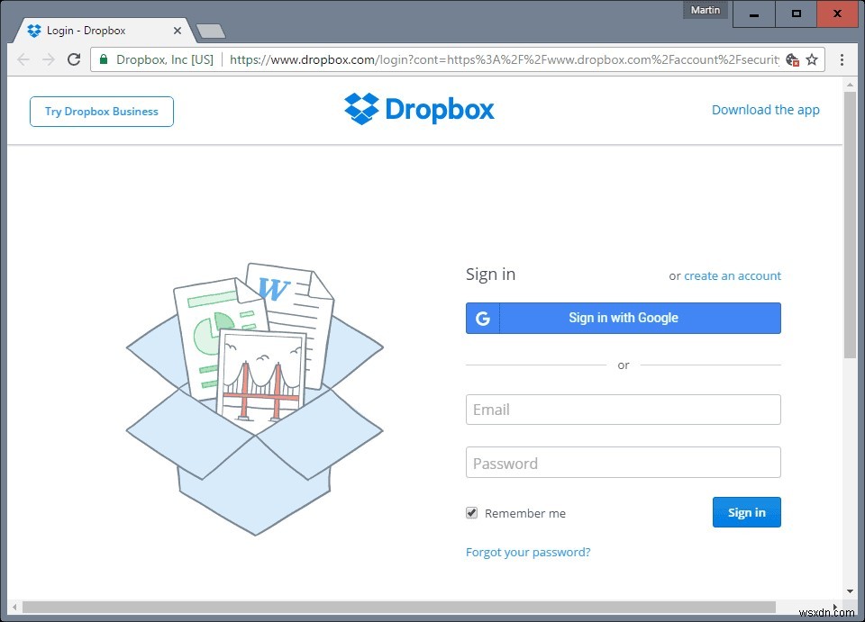Click the browser forward arrow
This screenshot has width=865, height=622.
49,59
